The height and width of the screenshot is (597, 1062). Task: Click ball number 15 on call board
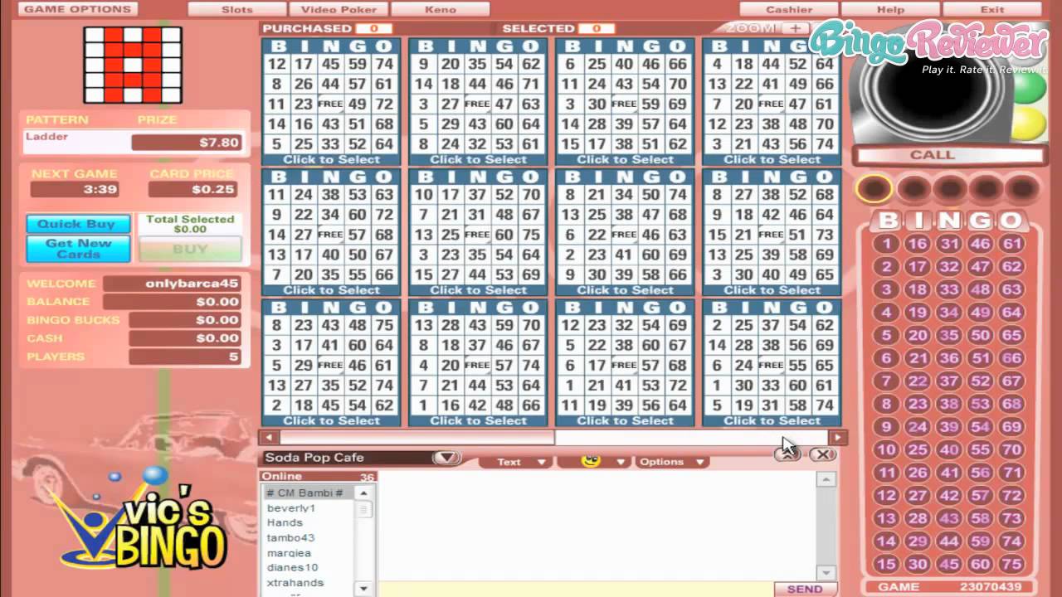[x=886, y=564]
